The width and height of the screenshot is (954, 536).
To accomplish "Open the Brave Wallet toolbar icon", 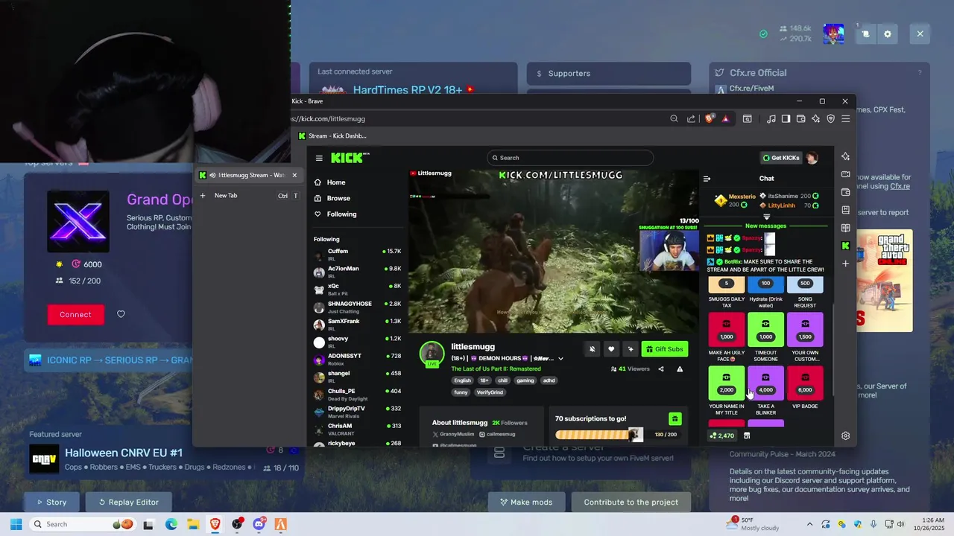I will point(801,118).
